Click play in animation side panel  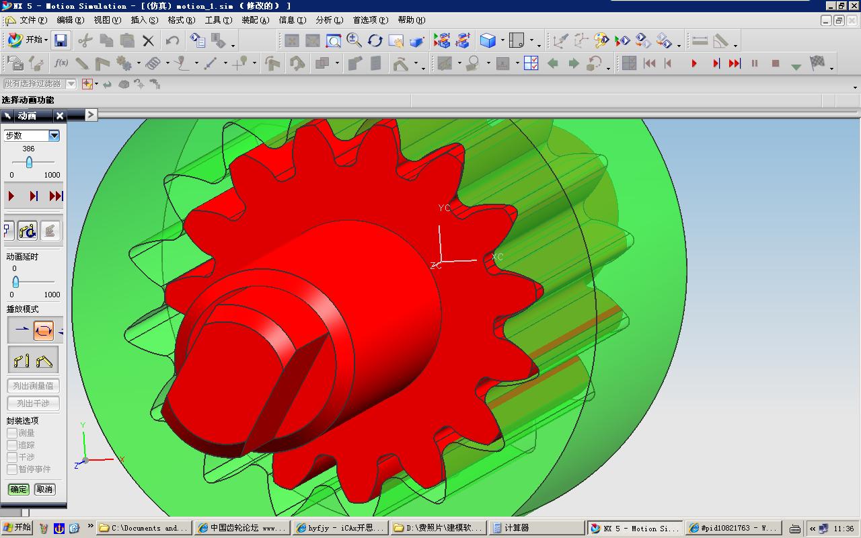(11, 196)
